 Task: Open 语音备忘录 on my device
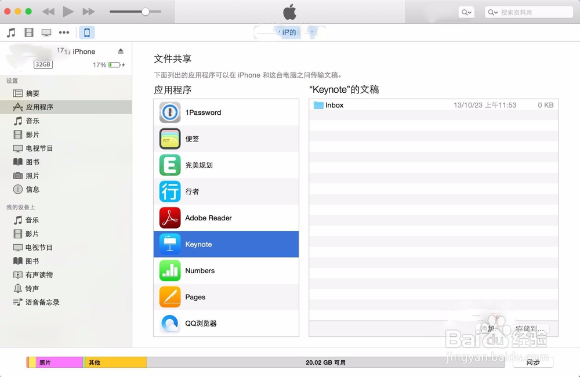(66, 302)
